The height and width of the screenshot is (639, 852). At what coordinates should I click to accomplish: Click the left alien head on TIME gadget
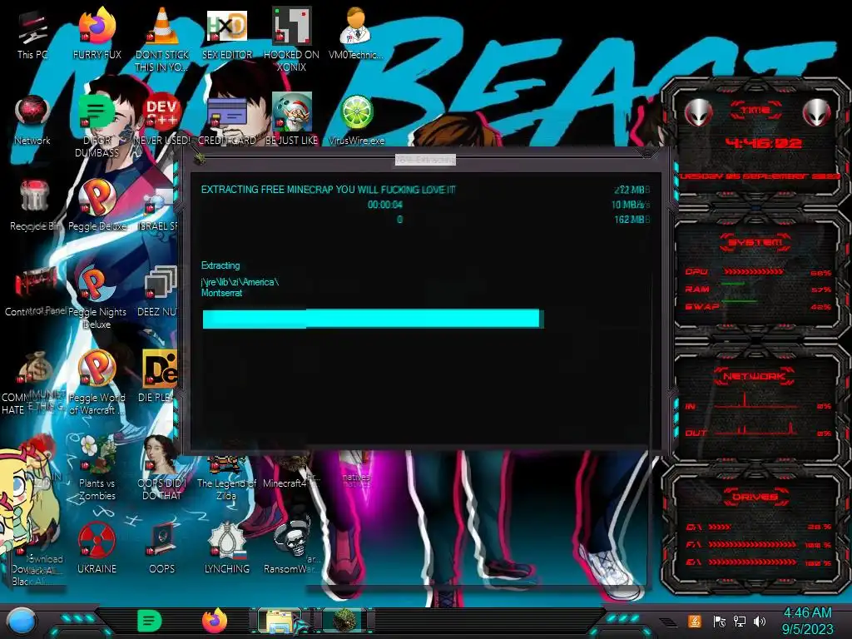click(x=698, y=112)
